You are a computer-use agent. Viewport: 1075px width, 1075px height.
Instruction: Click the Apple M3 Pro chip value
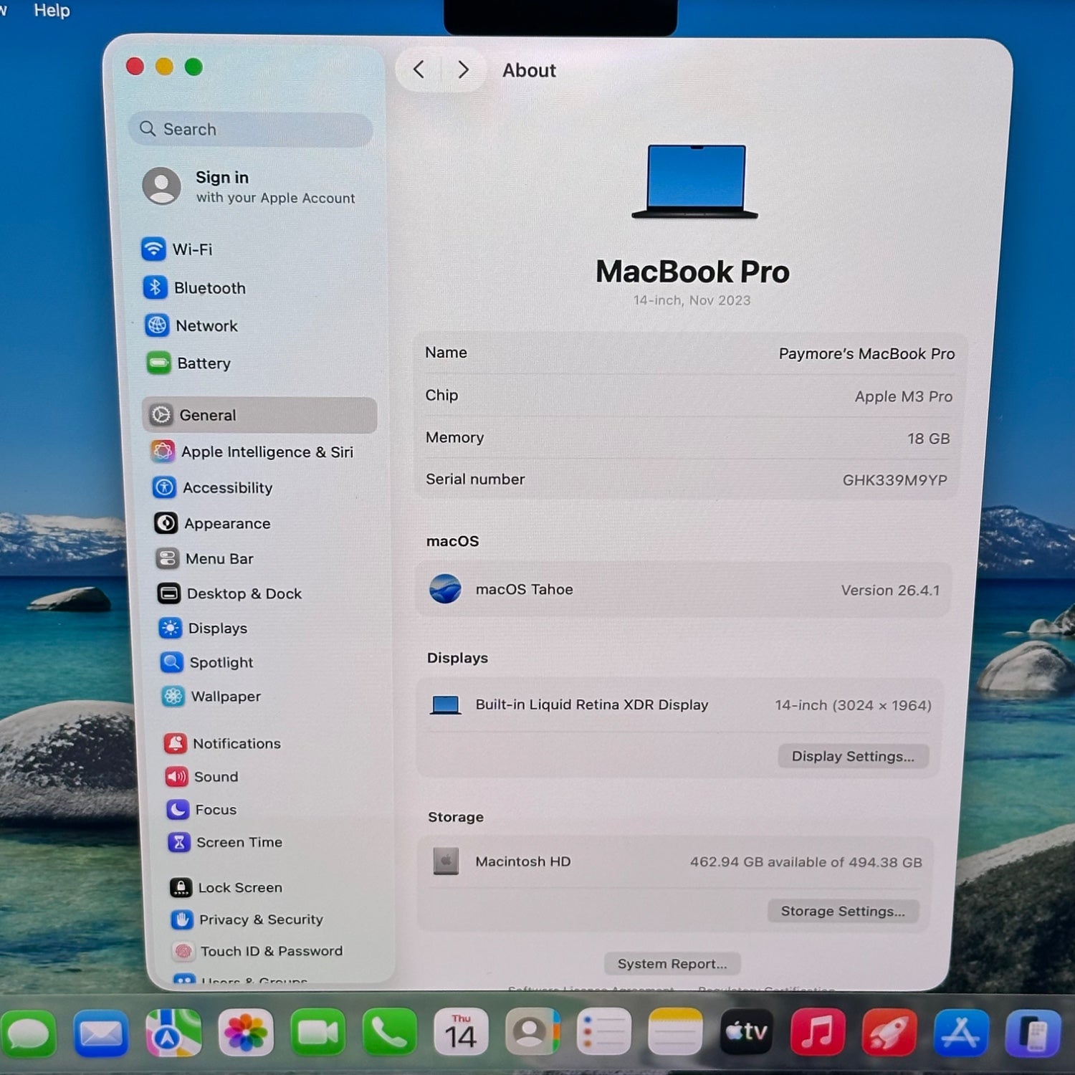click(x=903, y=396)
